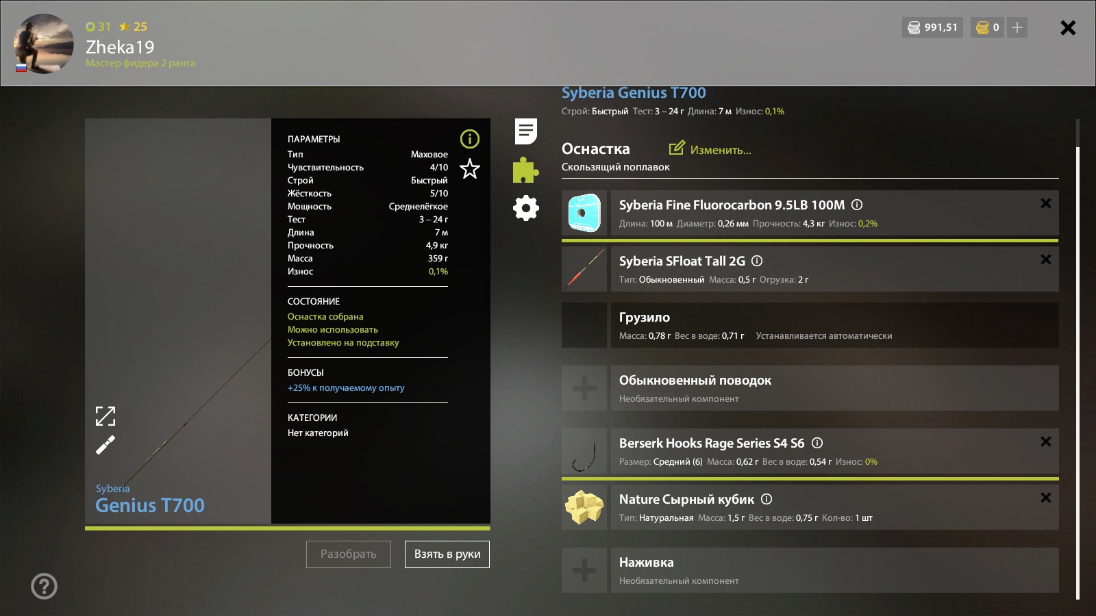Show info for Nature Сырный кубик
Screen dimensions: 1096x616
tap(767, 499)
